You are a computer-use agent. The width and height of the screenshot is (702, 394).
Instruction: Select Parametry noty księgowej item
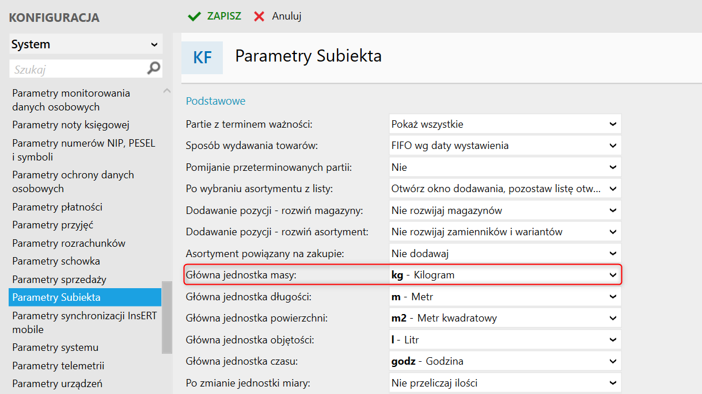click(x=70, y=125)
